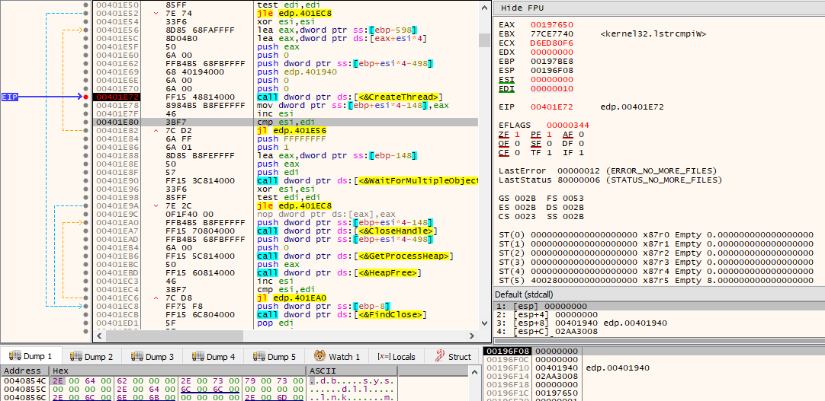Click disassembly scrollbar down arrow
This screenshot has width=825, height=401.
(483, 324)
